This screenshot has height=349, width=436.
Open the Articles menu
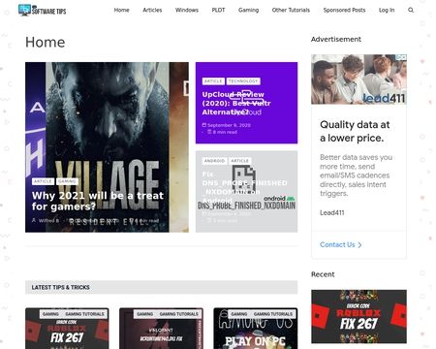pyautogui.click(x=152, y=10)
